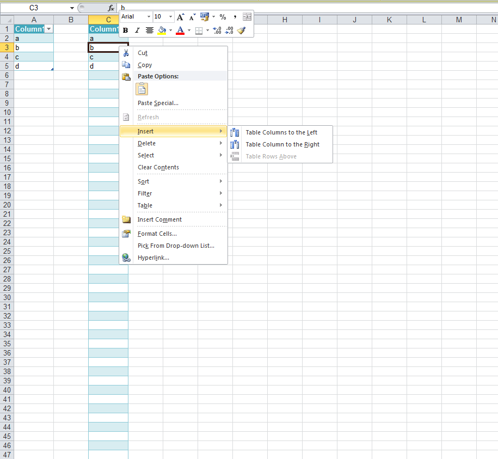Screen dimensions: 498x459
Task: Shrink the font size
Action: (192, 17)
